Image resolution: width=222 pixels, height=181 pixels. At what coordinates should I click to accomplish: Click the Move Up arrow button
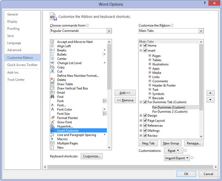coord(210,93)
